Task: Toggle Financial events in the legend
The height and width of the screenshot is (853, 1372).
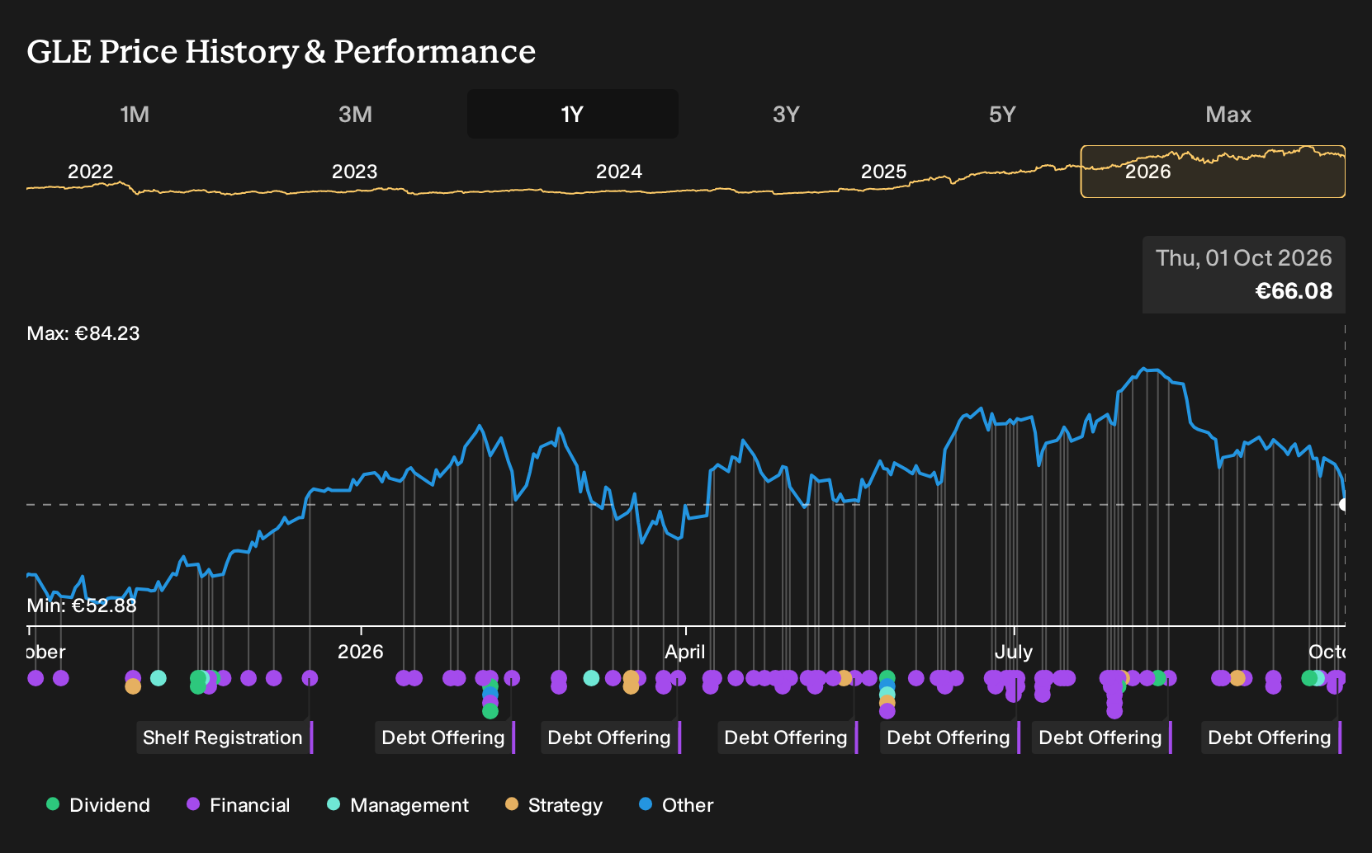Action: [x=239, y=805]
